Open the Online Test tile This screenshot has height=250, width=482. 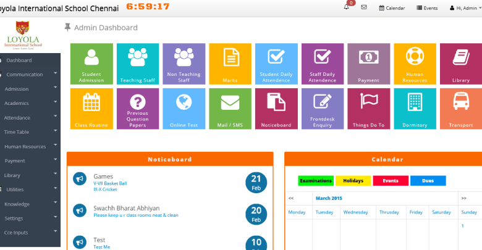pos(184,109)
